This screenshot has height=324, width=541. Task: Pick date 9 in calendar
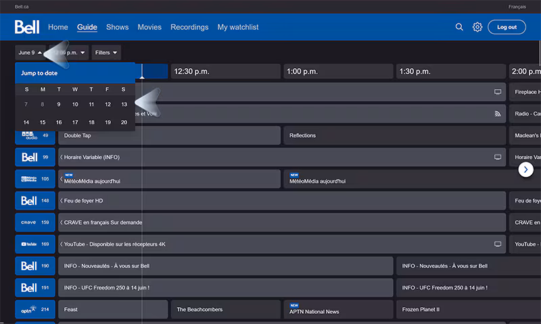pyautogui.click(x=59, y=105)
